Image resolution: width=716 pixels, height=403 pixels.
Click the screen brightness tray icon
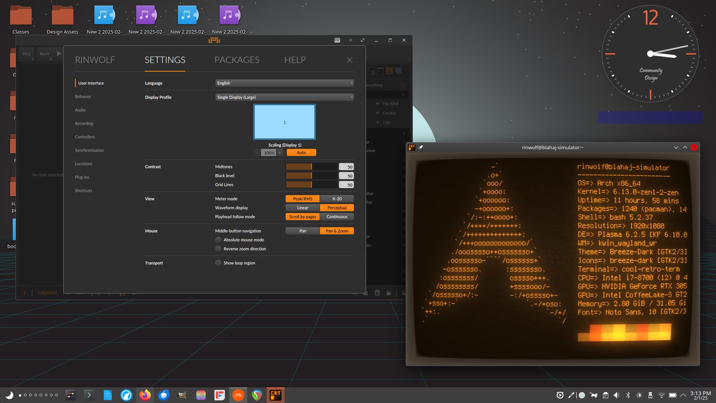[x=639, y=395]
